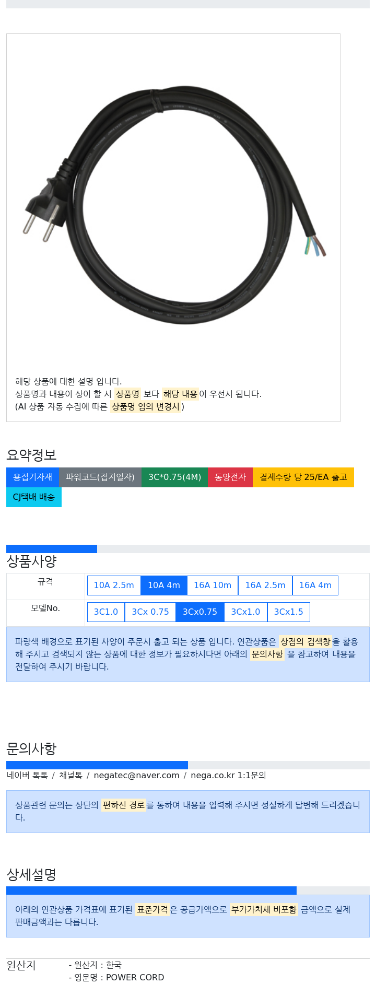The height and width of the screenshot is (984, 376).
Task: Open the 네이버 톡톡 inquiry link
Action: [27, 776]
